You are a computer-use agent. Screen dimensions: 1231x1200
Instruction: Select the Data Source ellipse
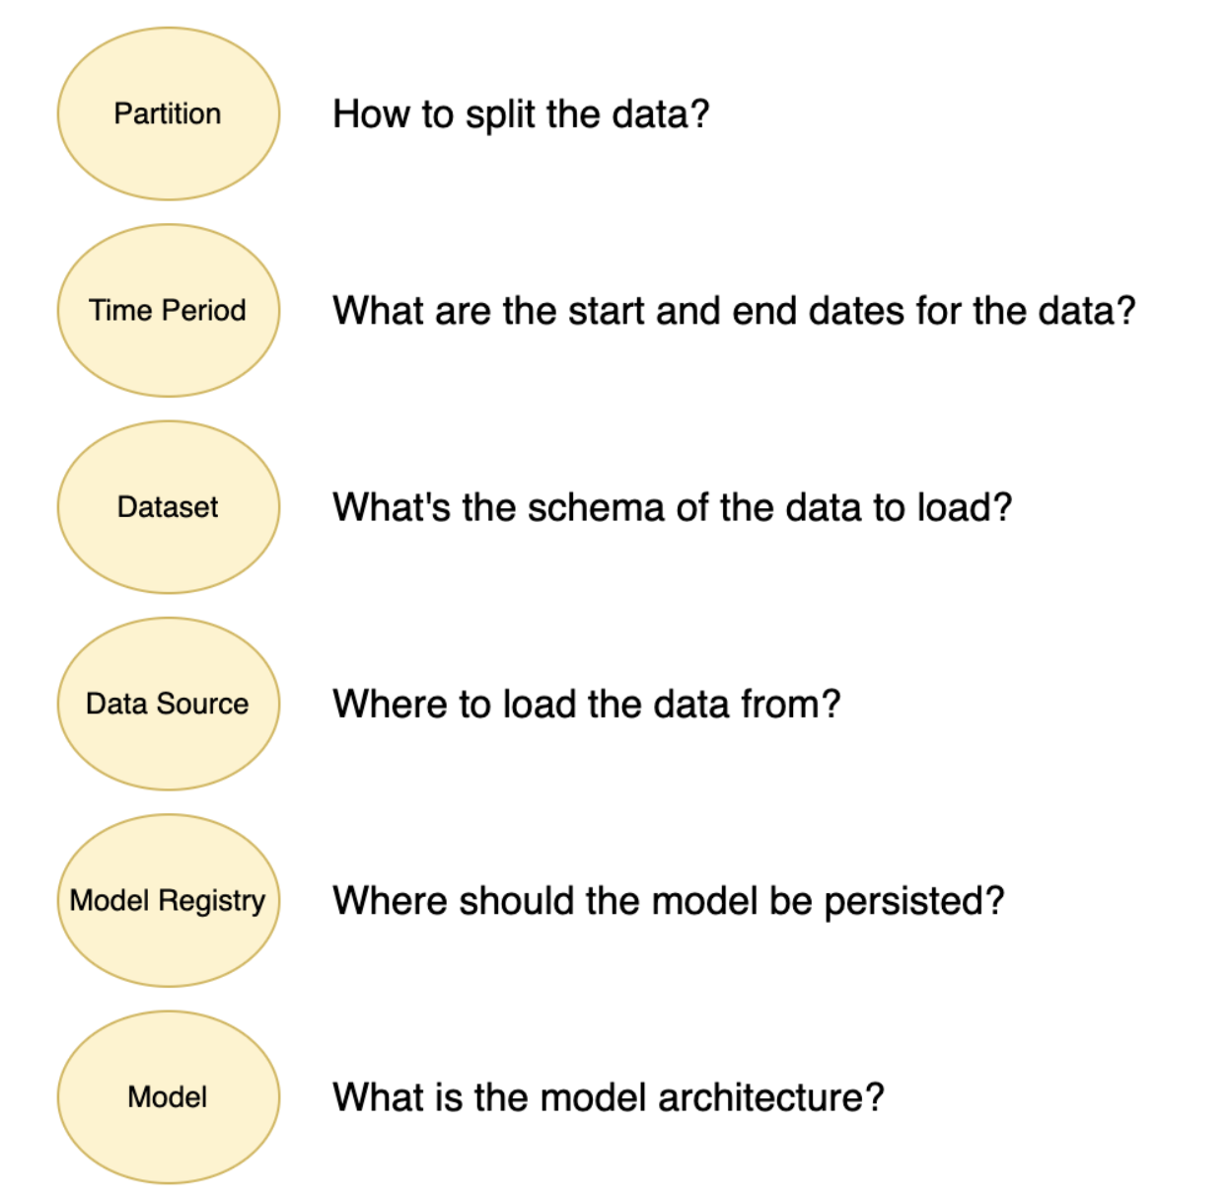click(x=168, y=704)
